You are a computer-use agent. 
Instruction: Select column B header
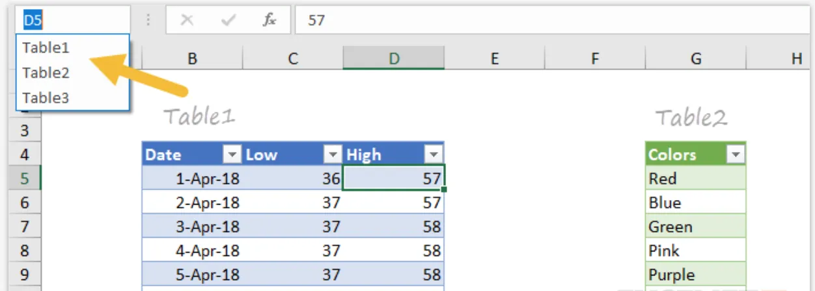[x=192, y=59]
